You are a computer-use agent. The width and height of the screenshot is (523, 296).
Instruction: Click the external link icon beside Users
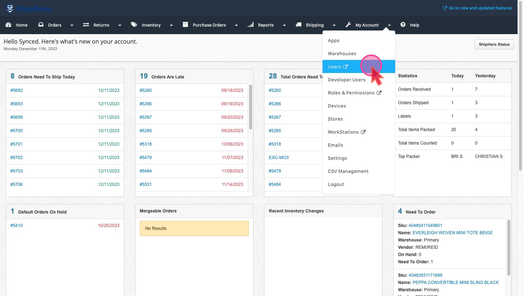pos(345,66)
